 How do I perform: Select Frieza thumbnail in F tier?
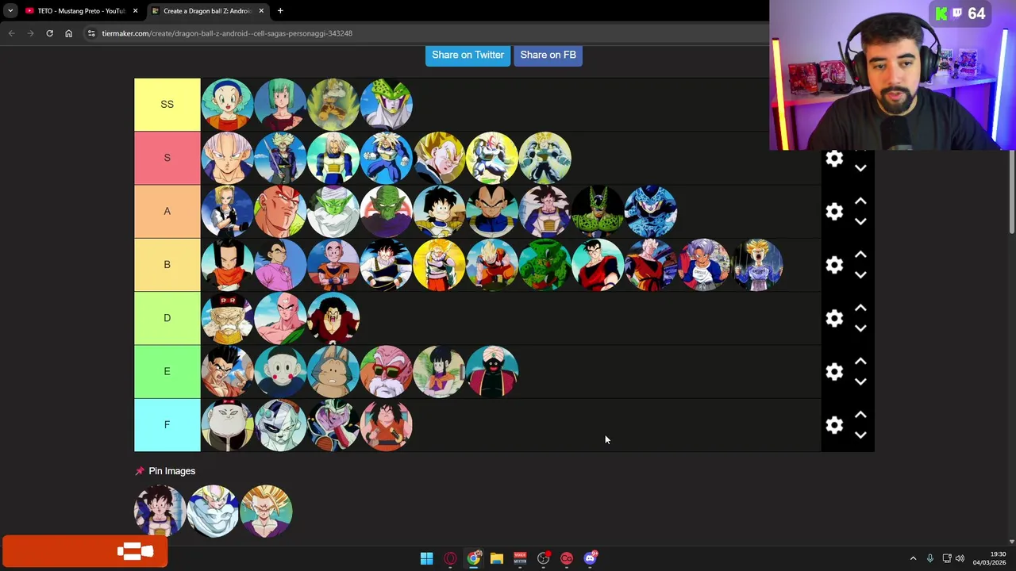pyautogui.click(x=280, y=425)
